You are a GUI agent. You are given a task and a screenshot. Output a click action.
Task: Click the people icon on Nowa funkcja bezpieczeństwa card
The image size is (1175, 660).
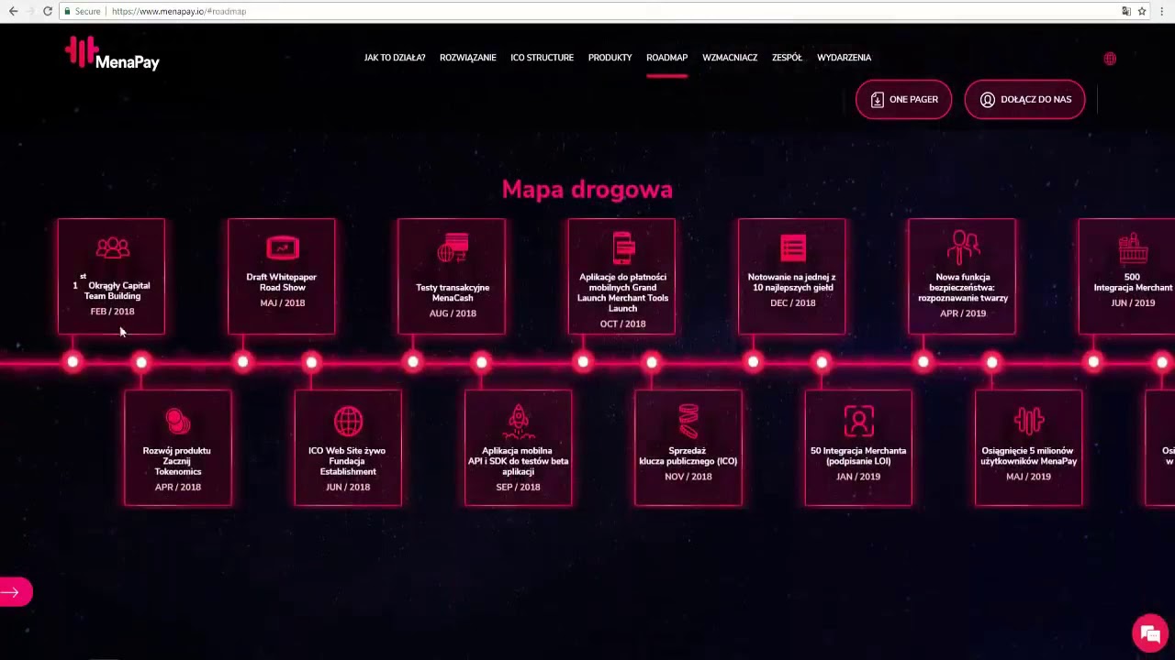click(963, 247)
